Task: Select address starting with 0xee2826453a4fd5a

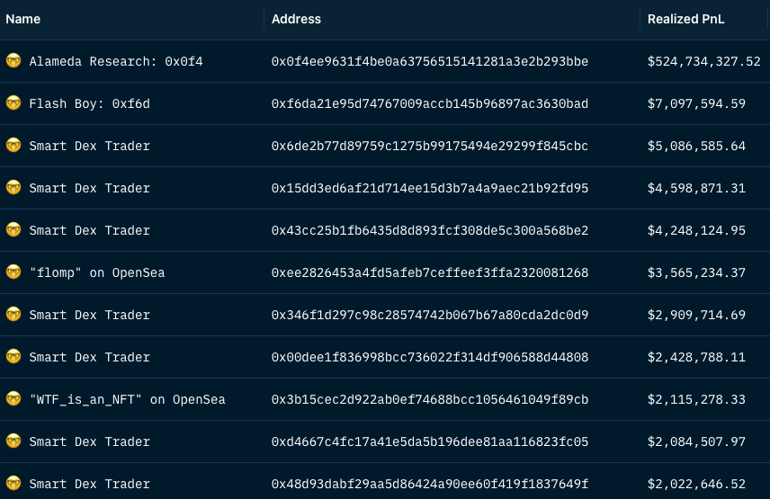Action: 430,272
